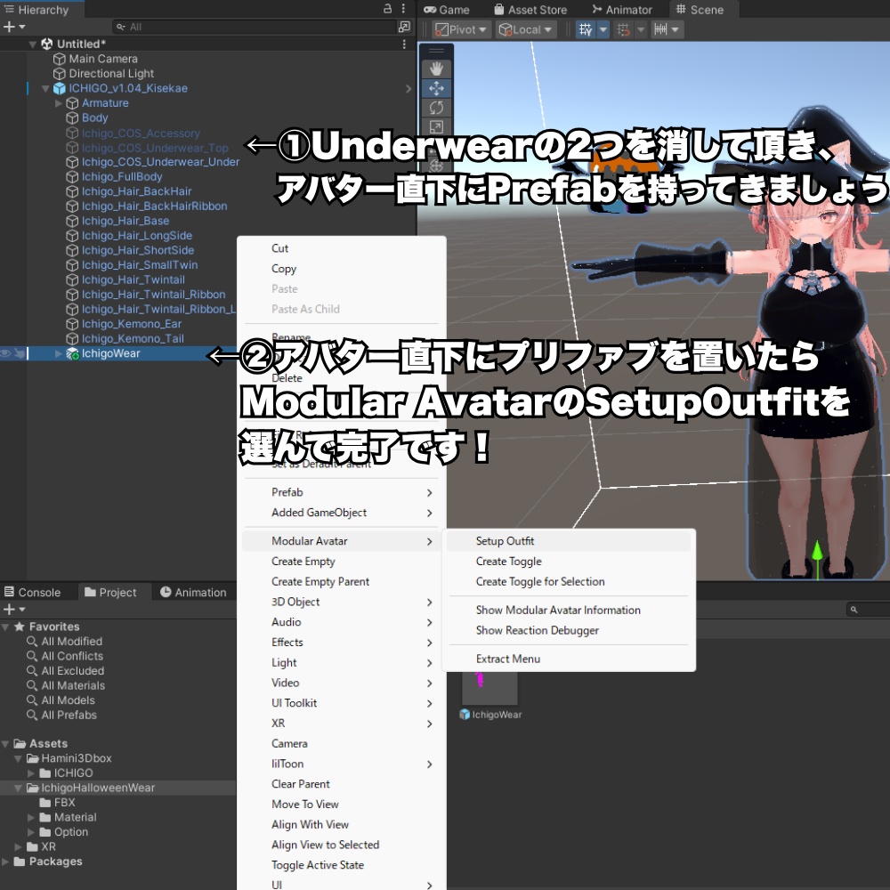Screen dimensions: 890x890
Task: Select the Move tool
Action: tap(436, 87)
